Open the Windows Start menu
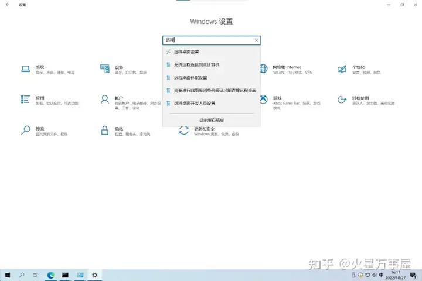 click(8, 275)
